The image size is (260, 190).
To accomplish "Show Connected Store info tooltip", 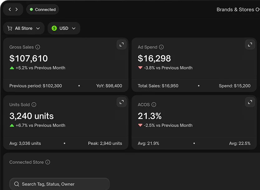I will point(48,162).
